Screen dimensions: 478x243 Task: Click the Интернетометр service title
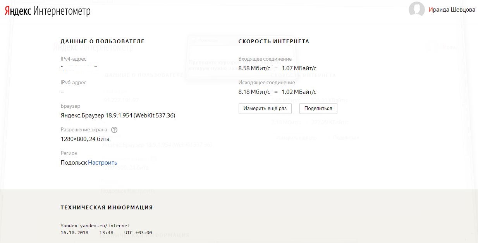point(62,11)
